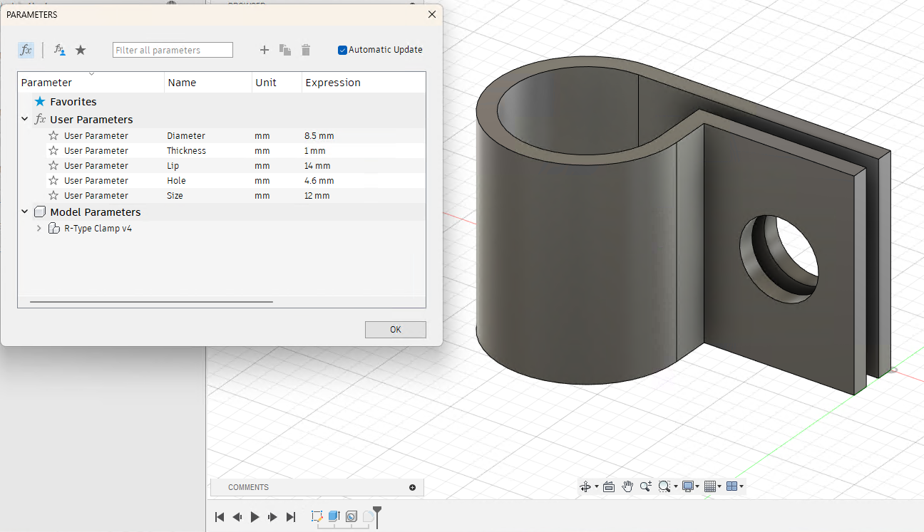Open the Grid and Snaps icon
Screen dimensions: 924x532
pyautogui.click(x=711, y=486)
